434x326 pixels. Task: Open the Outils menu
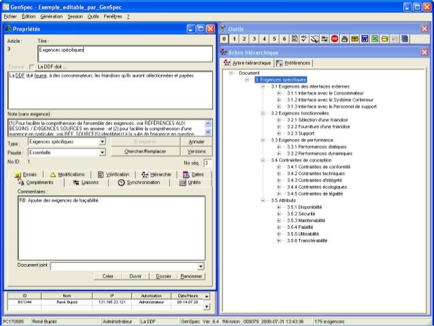[x=93, y=16]
